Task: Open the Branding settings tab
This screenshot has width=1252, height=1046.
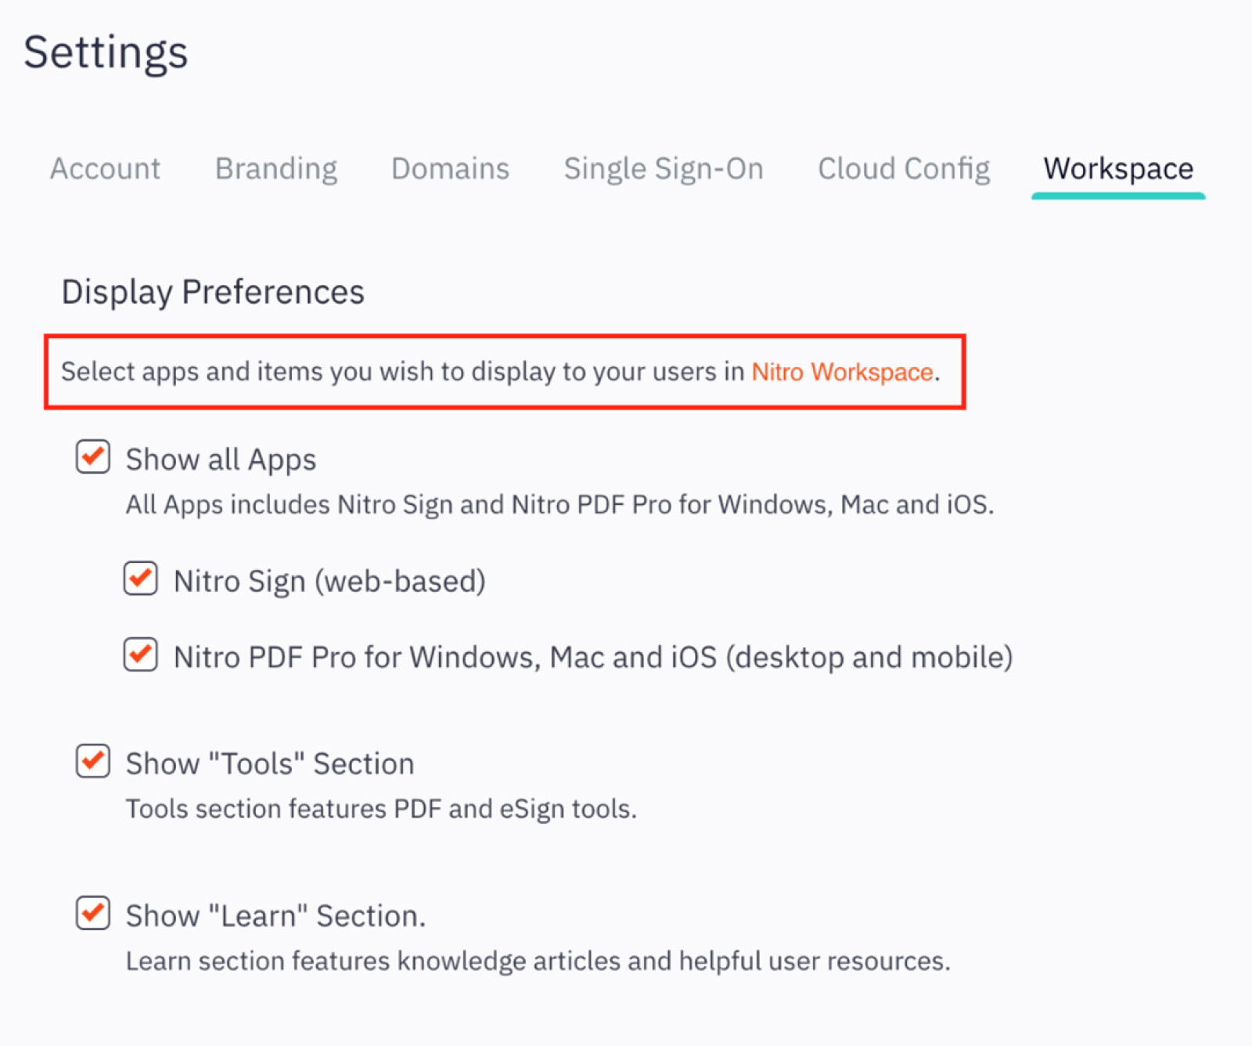Action: 275,168
